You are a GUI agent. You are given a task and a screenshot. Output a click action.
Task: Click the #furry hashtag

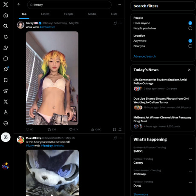[30, 146]
